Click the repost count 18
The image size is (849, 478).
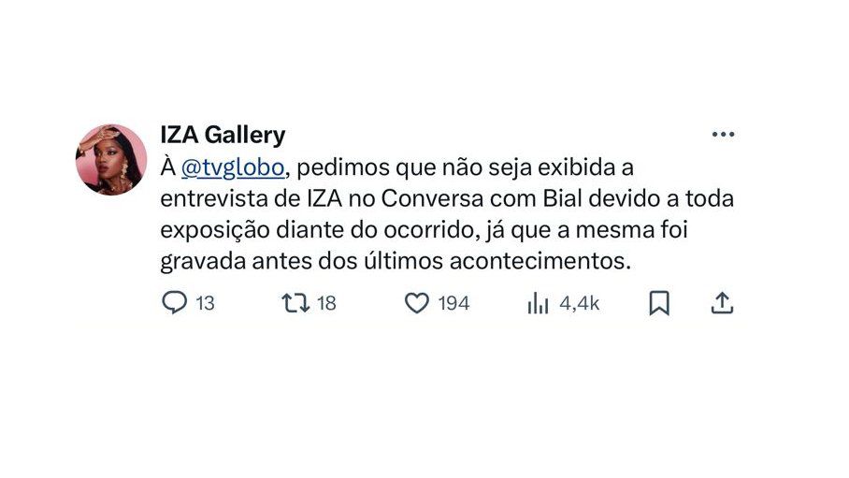(325, 303)
